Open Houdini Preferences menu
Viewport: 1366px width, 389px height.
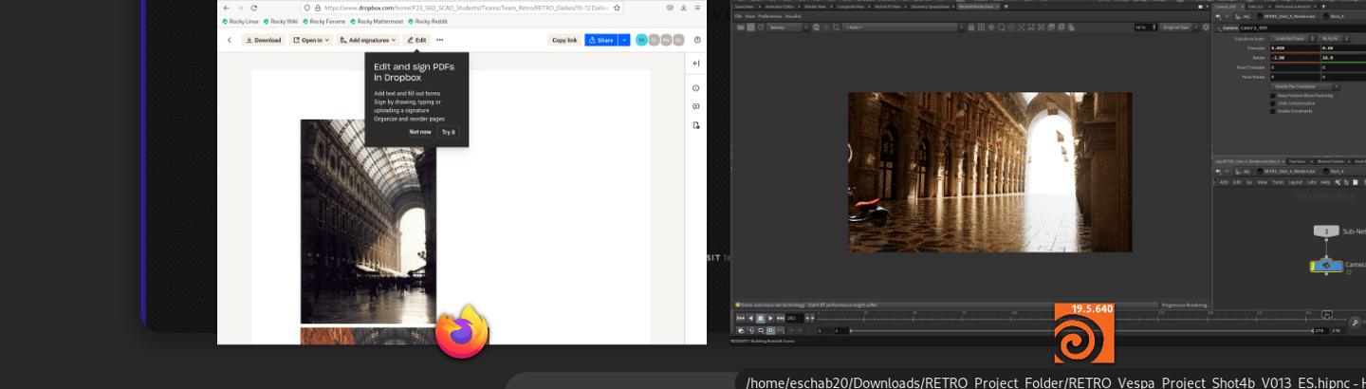(769, 16)
